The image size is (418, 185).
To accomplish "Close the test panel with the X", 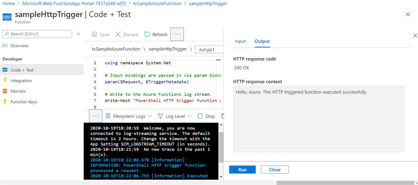I will (415, 36).
